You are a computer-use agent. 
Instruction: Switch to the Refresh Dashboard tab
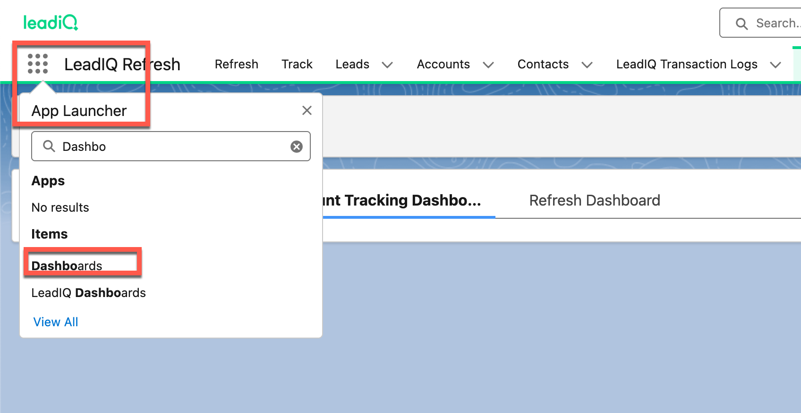[595, 200]
